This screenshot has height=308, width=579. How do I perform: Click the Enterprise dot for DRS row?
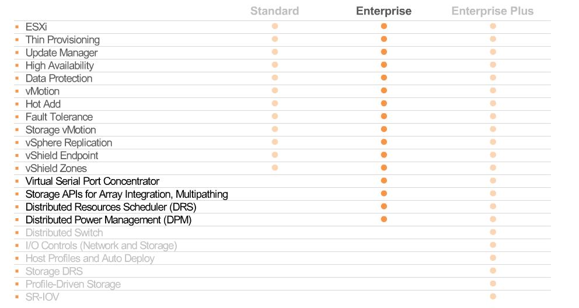coord(384,206)
